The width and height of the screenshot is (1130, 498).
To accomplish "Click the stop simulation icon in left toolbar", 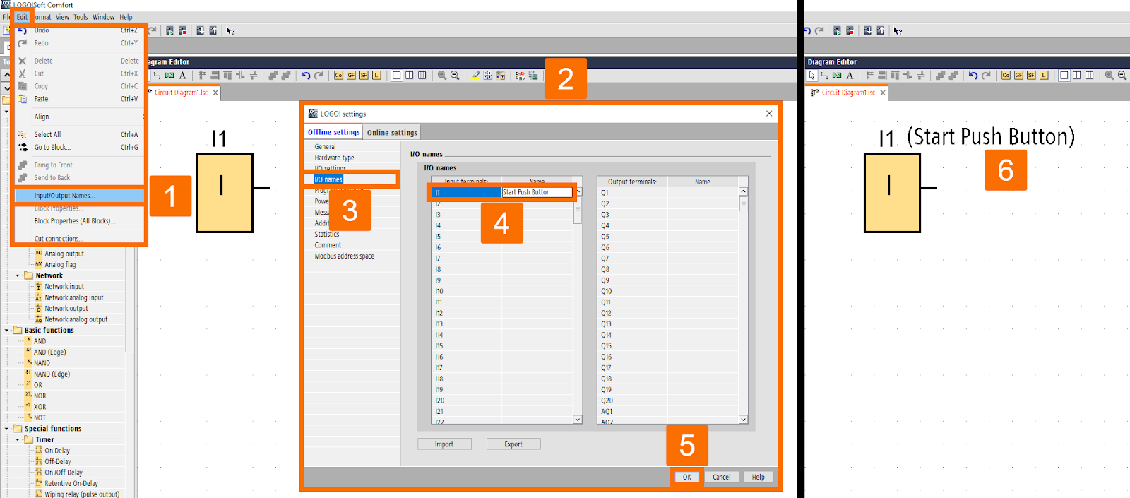I will pos(182,30).
